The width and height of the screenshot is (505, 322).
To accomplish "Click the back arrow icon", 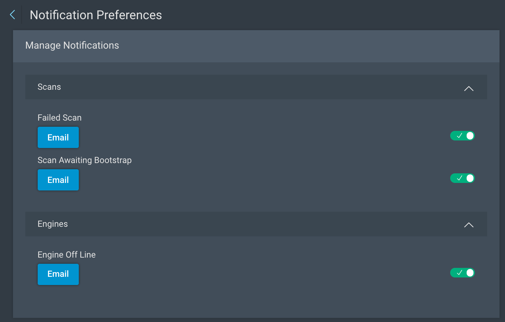I will (12, 15).
